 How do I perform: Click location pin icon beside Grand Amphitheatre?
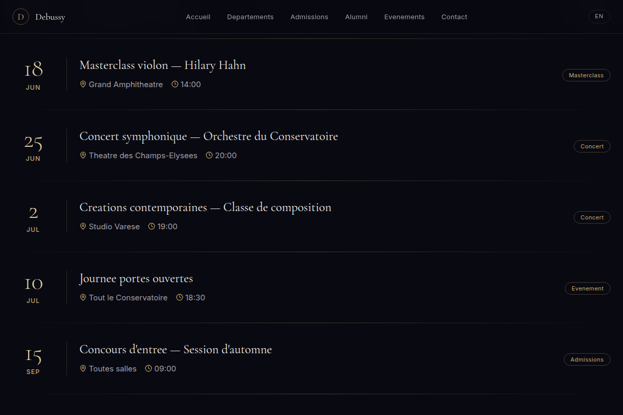point(83,84)
